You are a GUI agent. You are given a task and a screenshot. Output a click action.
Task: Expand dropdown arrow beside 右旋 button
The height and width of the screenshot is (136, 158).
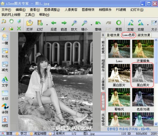148,25
